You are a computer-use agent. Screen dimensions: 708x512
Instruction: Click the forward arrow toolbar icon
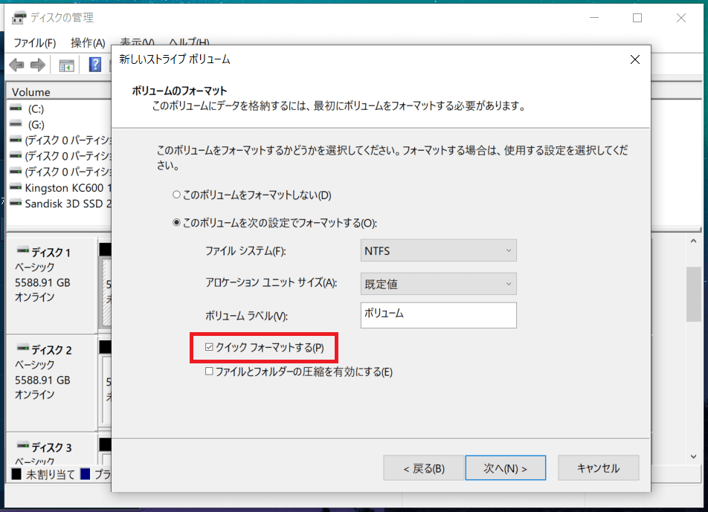(37, 65)
